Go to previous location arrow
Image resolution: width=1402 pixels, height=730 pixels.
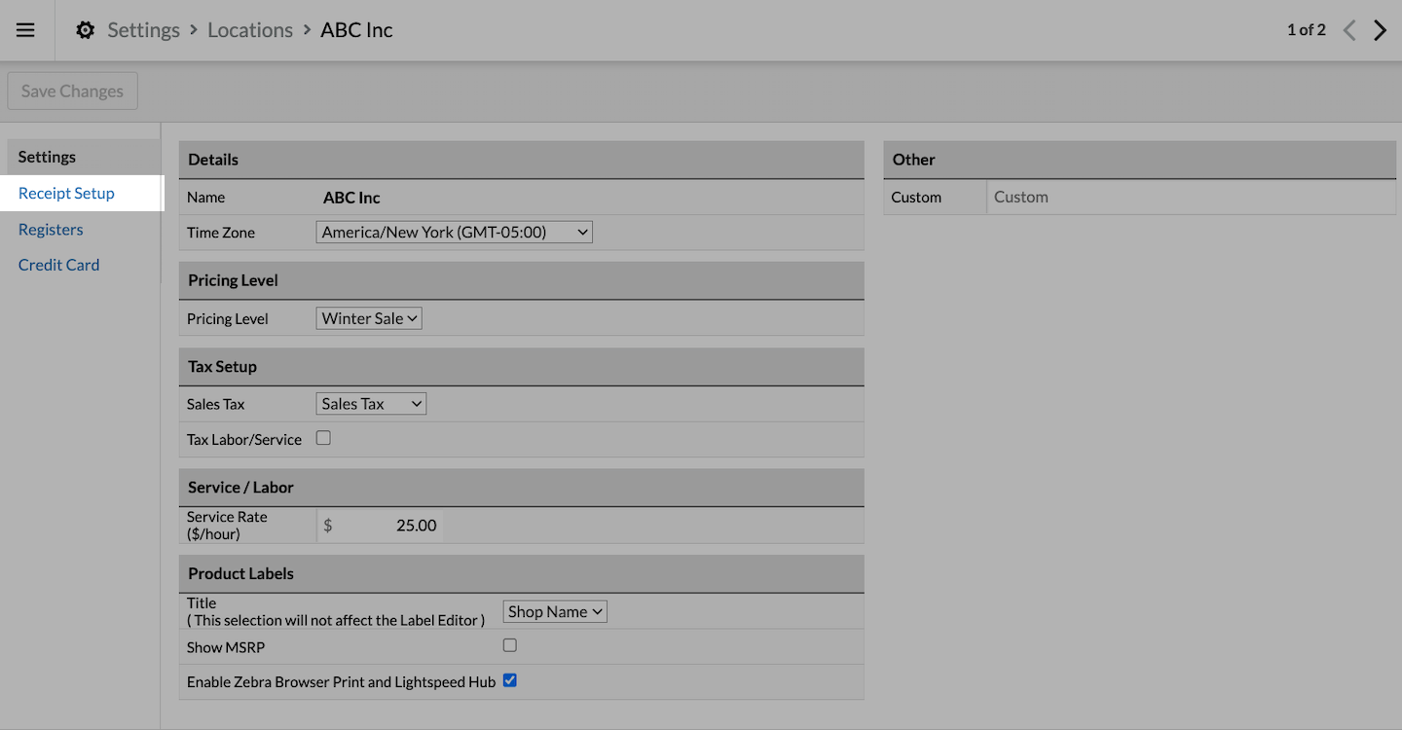pos(1349,30)
